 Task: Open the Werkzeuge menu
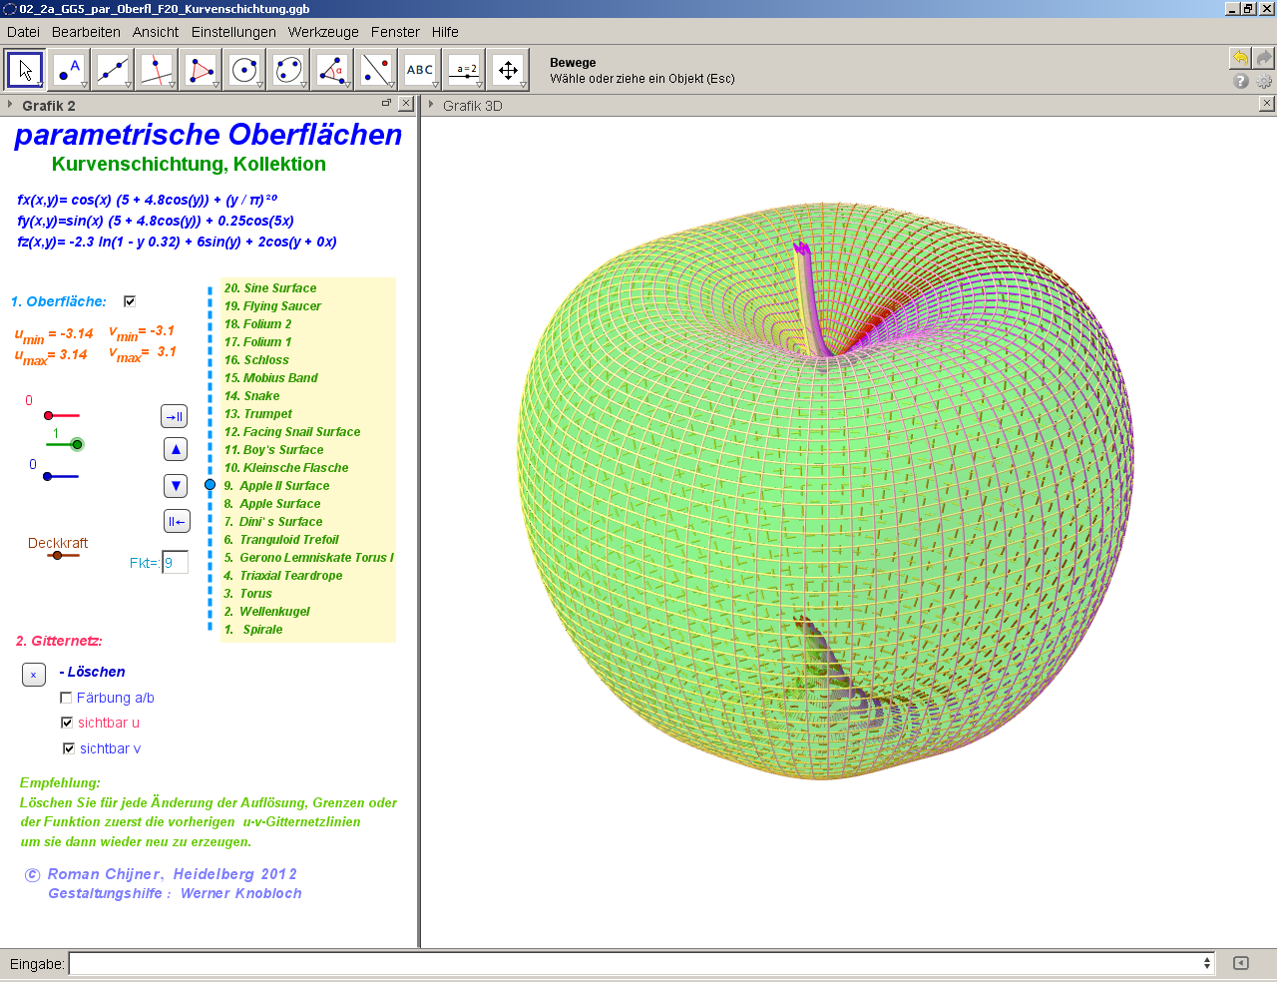point(323,32)
